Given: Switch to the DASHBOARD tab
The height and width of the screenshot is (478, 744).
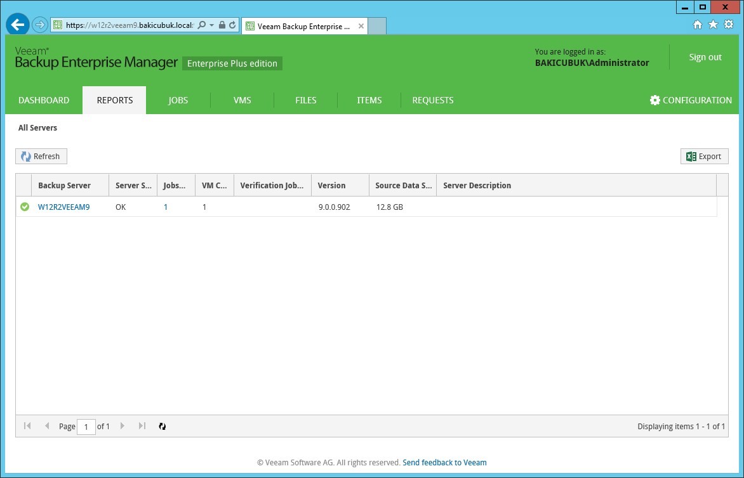Looking at the screenshot, I should [x=44, y=100].
